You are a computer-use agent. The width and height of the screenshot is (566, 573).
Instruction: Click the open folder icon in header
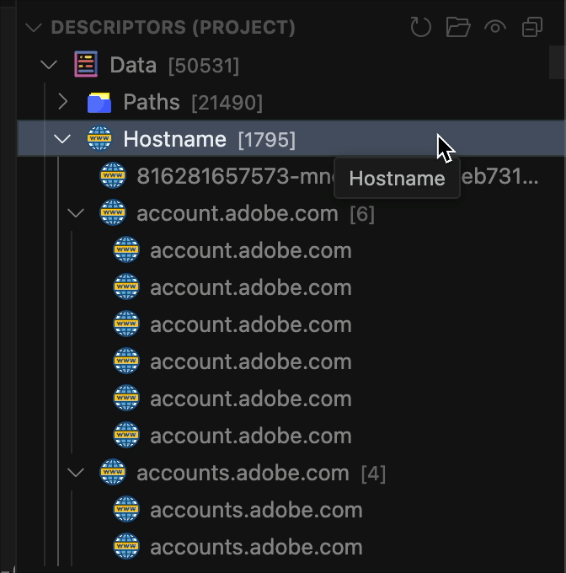[x=458, y=28]
